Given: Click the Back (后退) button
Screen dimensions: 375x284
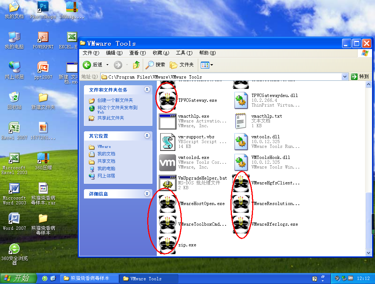Looking at the screenshot, I should 92,65.
